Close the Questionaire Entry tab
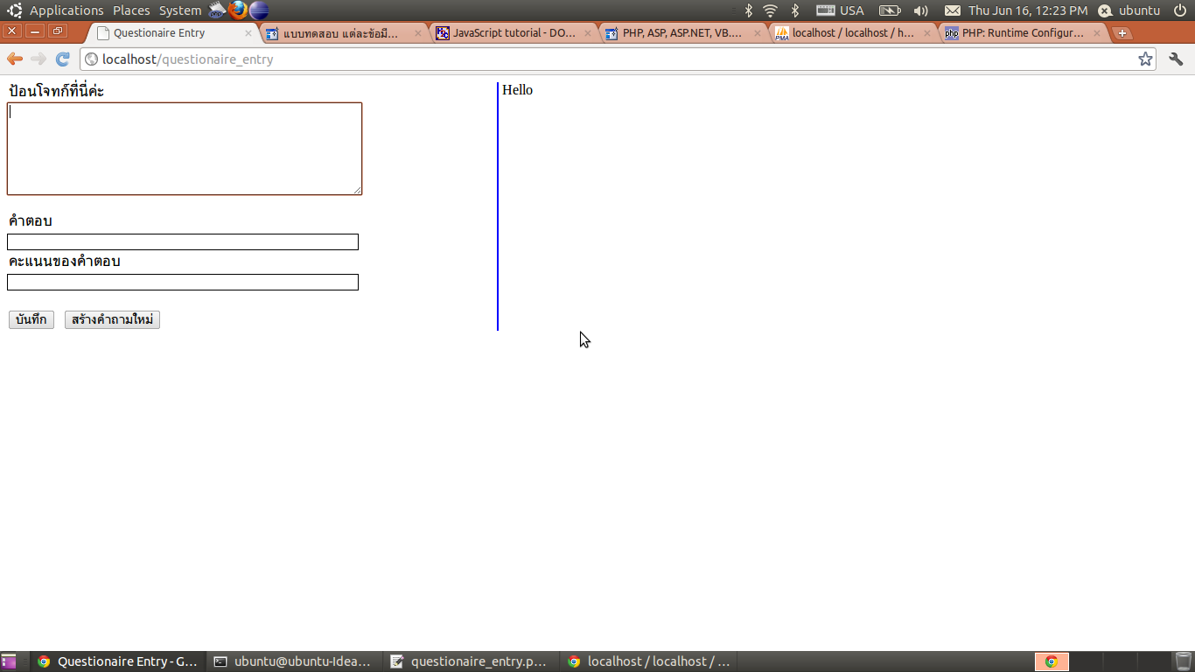 click(248, 33)
